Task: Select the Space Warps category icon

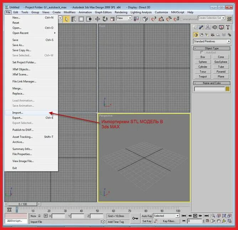Action: tap(224, 35)
